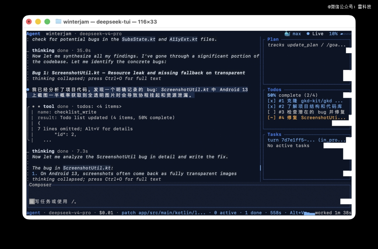Click SubState.kt highlighted file name

click(138, 39)
